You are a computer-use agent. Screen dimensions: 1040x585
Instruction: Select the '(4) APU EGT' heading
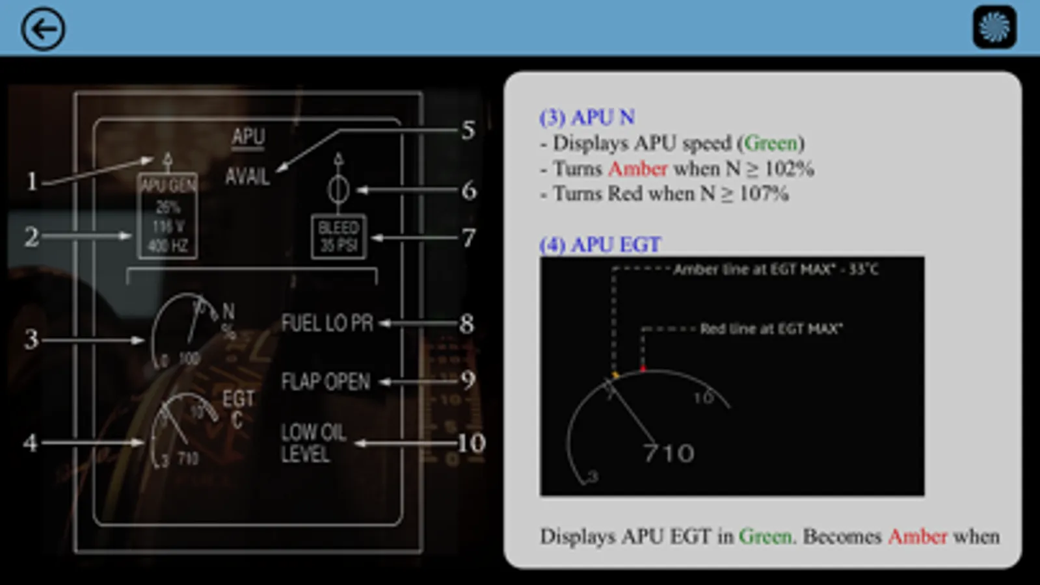tap(600, 244)
